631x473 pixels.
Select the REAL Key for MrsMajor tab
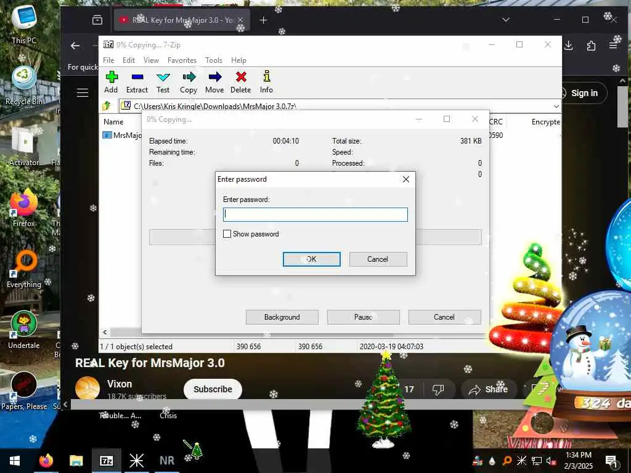[x=182, y=20]
